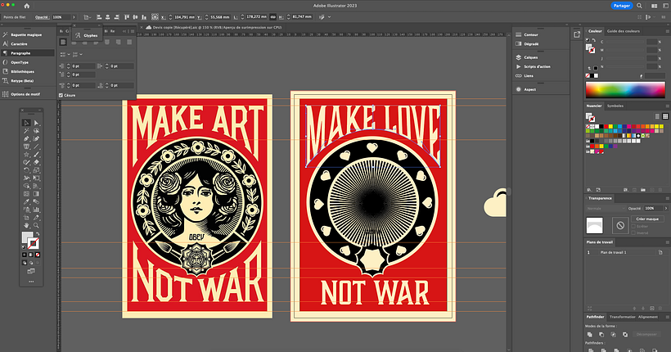671x352 pixels.
Task: Open edit toolbar three dots menu
Action: pos(31,282)
